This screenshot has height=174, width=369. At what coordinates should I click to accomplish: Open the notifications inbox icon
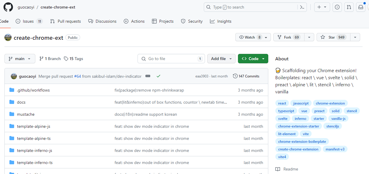[x=361, y=7]
